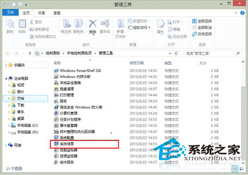248x175 pixels.
Task: Click Paste shortcut (粘贴快捷方式)
Action: (x=43, y=37)
